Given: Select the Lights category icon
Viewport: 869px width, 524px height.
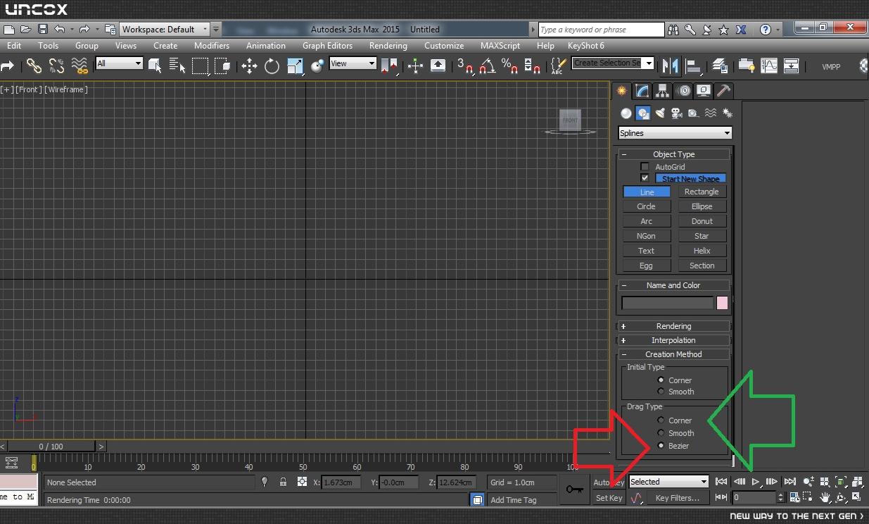Looking at the screenshot, I should tap(659, 113).
